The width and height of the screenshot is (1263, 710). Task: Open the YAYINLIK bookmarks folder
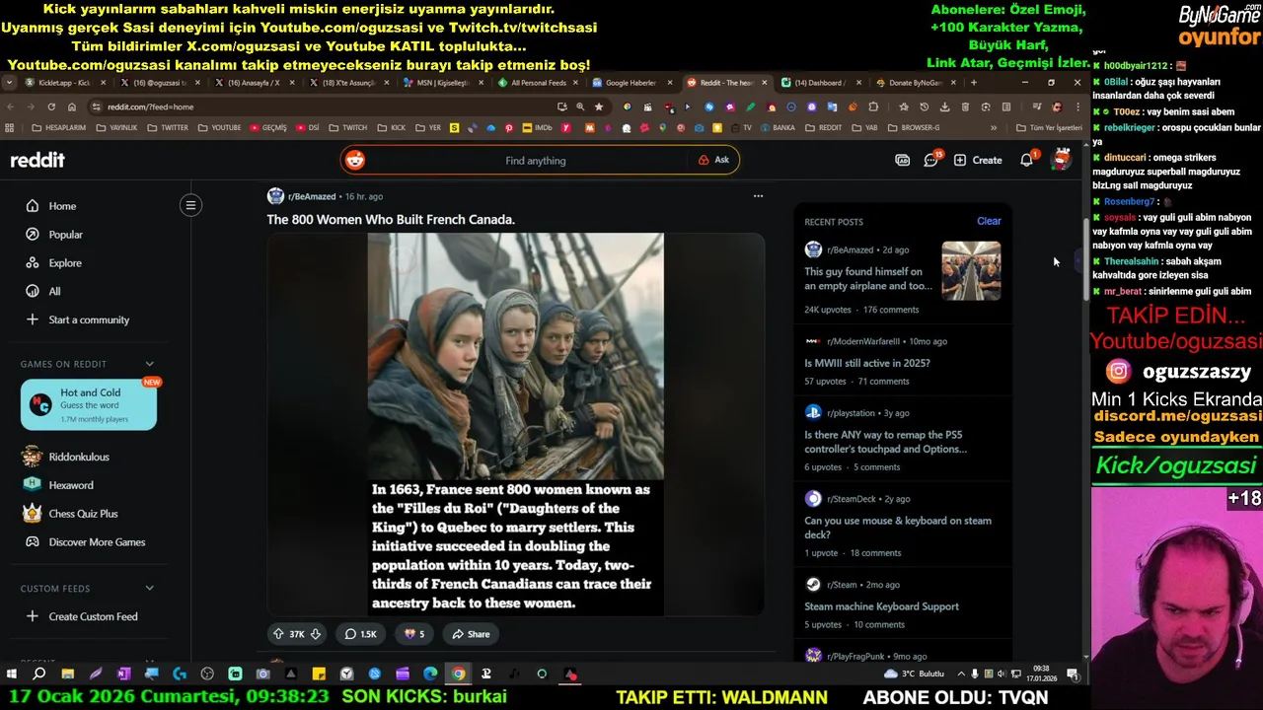117,128
